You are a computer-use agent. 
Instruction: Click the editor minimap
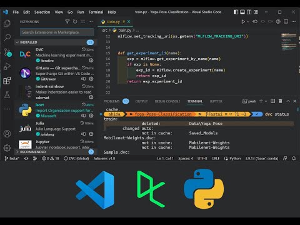point(289,42)
